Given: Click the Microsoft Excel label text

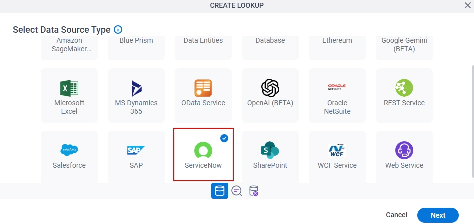Looking at the screenshot, I should pyautogui.click(x=69, y=107).
